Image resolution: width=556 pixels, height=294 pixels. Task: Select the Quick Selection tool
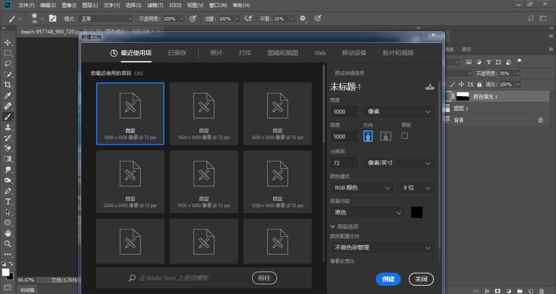(x=8, y=74)
